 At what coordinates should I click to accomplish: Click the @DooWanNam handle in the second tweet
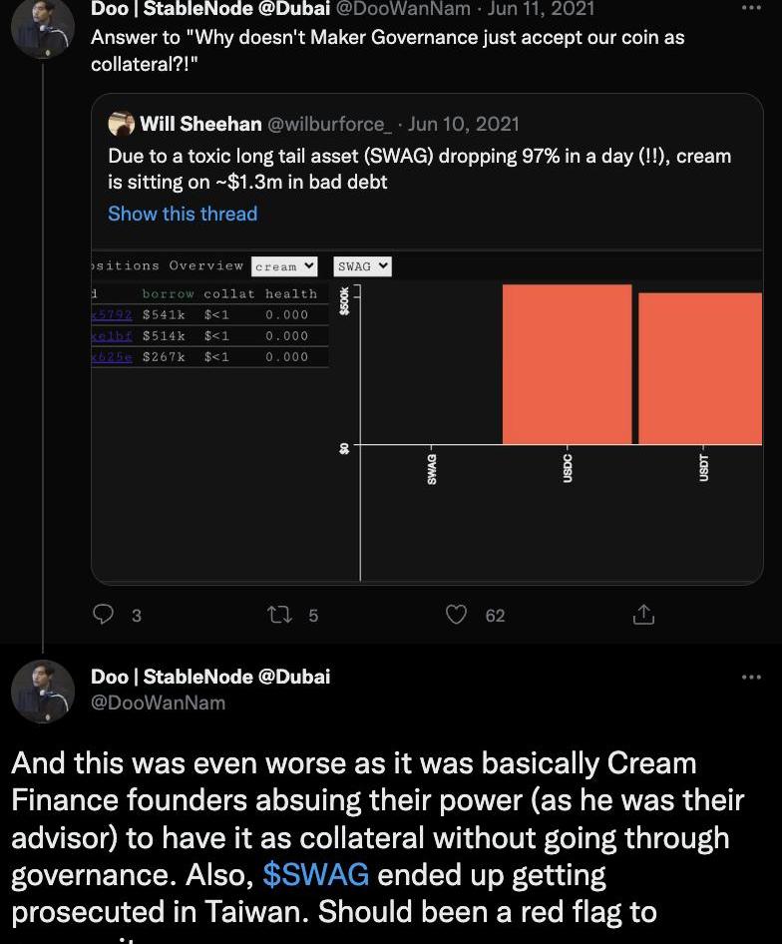pyautogui.click(x=158, y=703)
